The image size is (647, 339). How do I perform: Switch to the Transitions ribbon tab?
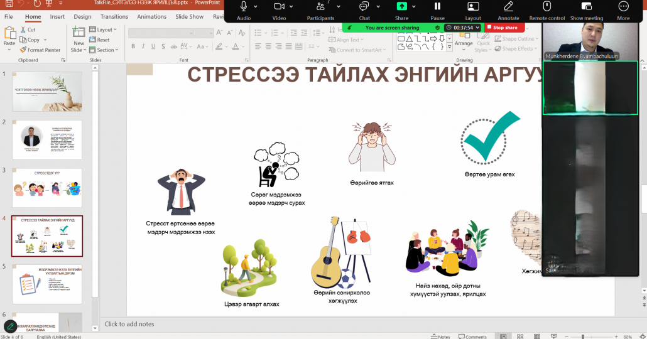[114, 17]
